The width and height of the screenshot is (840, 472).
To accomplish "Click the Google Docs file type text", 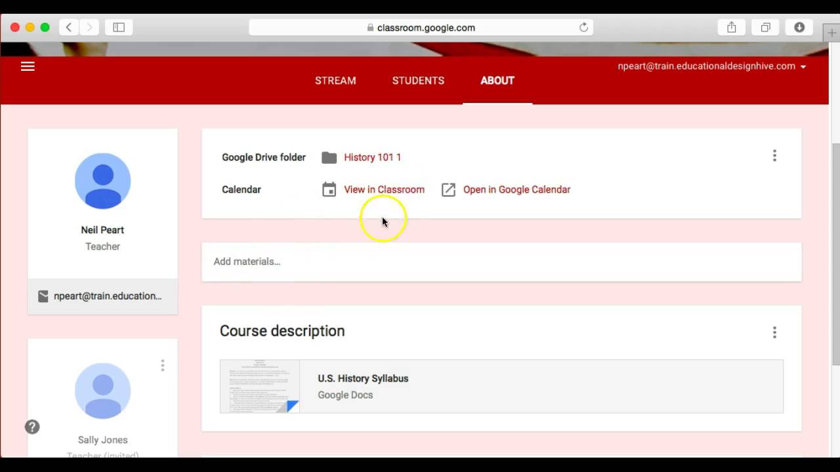I will (345, 395).
